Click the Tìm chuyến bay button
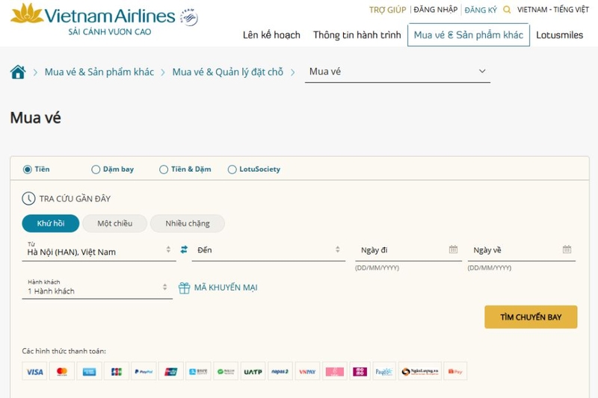This screenshot has height=398, width=598. (531, 317)
